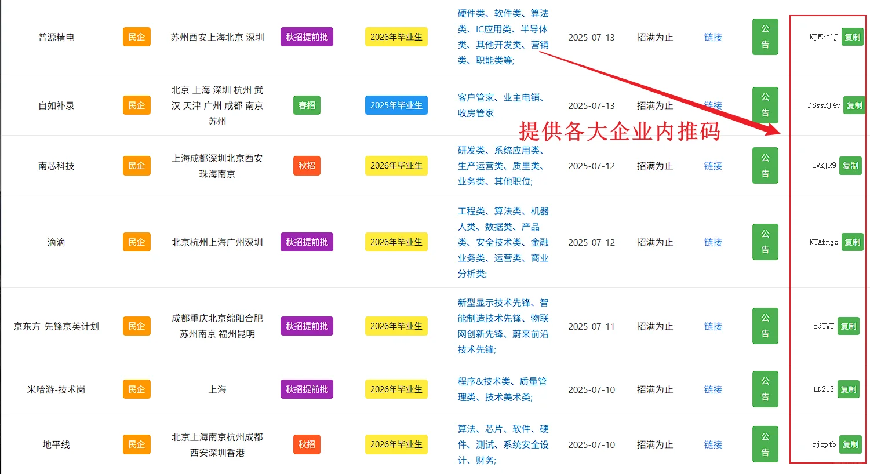This screenshot has width=870, height=474.
Task: Open the 公告 announcement for 滴滴
Action: (765, 242)
